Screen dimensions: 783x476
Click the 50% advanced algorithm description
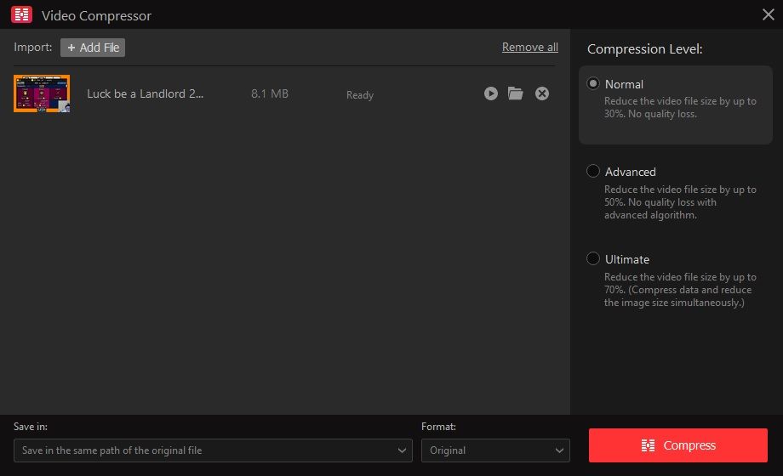(x=680, y=202)
